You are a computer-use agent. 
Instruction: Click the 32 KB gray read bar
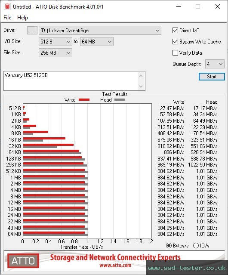point(40,147)
